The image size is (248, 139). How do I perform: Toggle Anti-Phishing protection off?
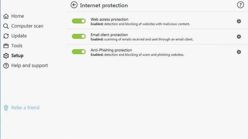tap(79, 52)
